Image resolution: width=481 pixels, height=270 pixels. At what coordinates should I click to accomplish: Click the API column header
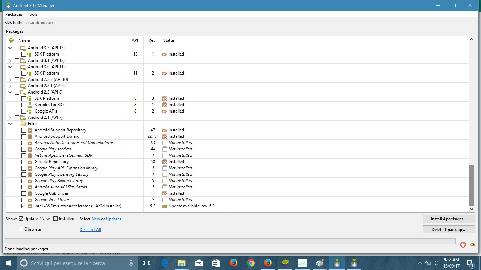click(x=135, y=40)
